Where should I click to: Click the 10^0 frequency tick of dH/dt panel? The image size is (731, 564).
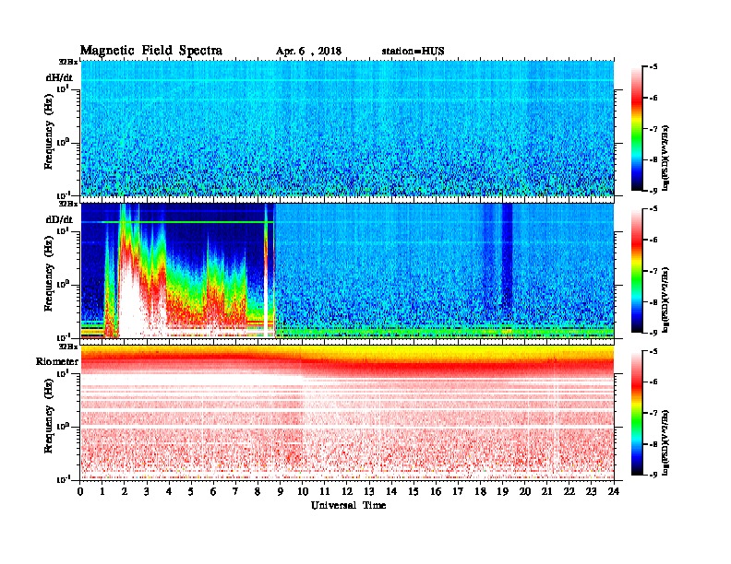coord(63,142)
